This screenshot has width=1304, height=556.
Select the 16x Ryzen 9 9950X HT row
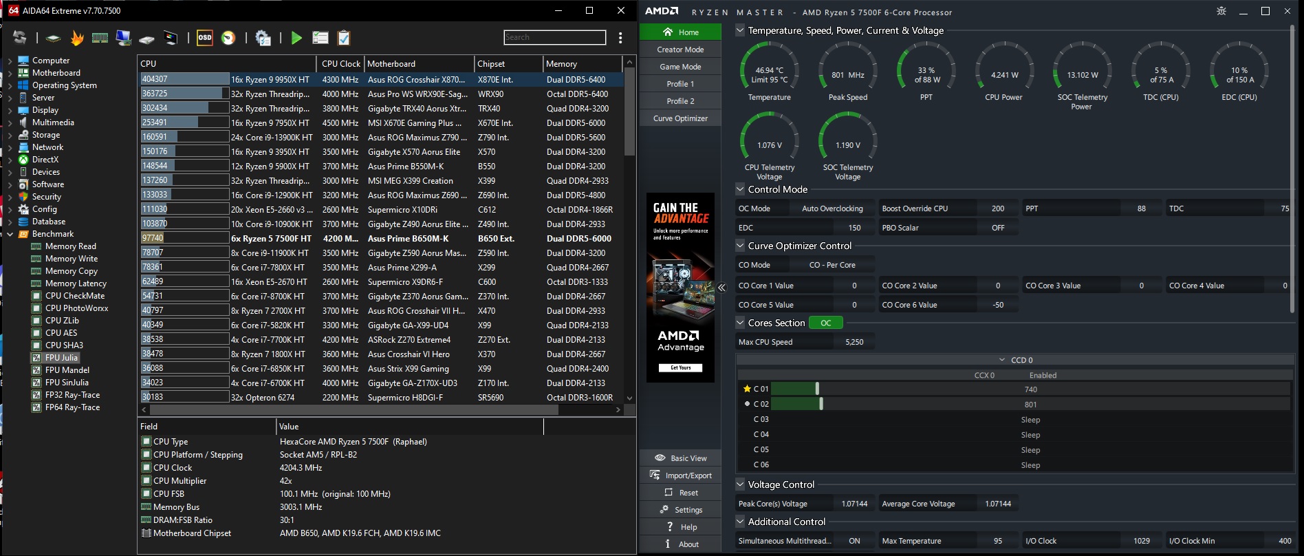point(382,80)
